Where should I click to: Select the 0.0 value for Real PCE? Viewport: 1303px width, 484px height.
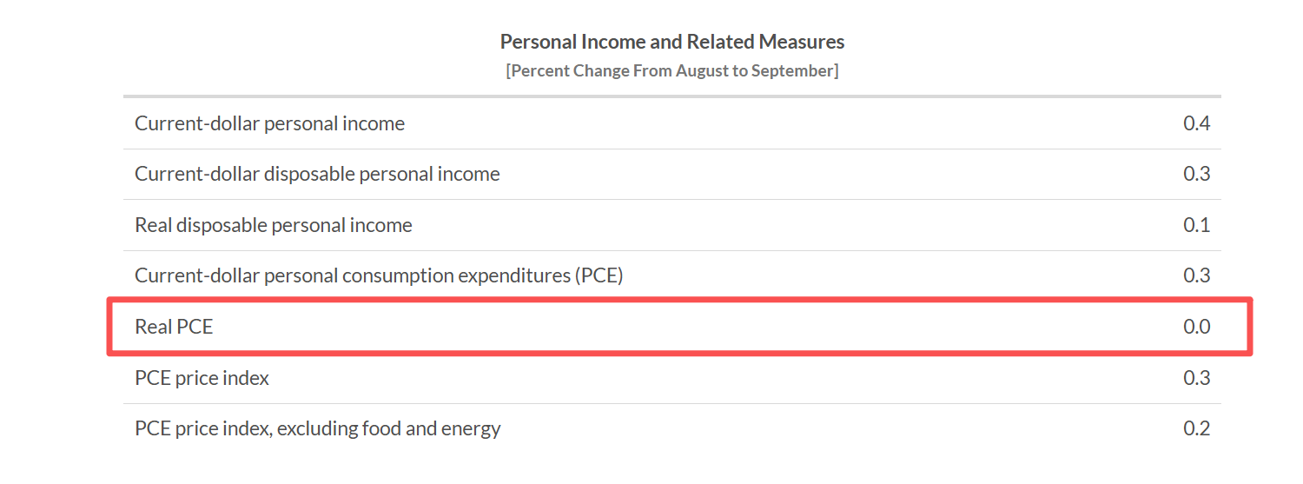(1196, 327)
